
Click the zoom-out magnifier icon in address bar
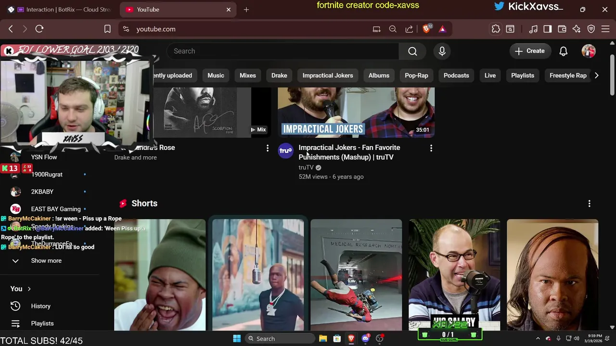pyautogui.click(x=393, y=29)
